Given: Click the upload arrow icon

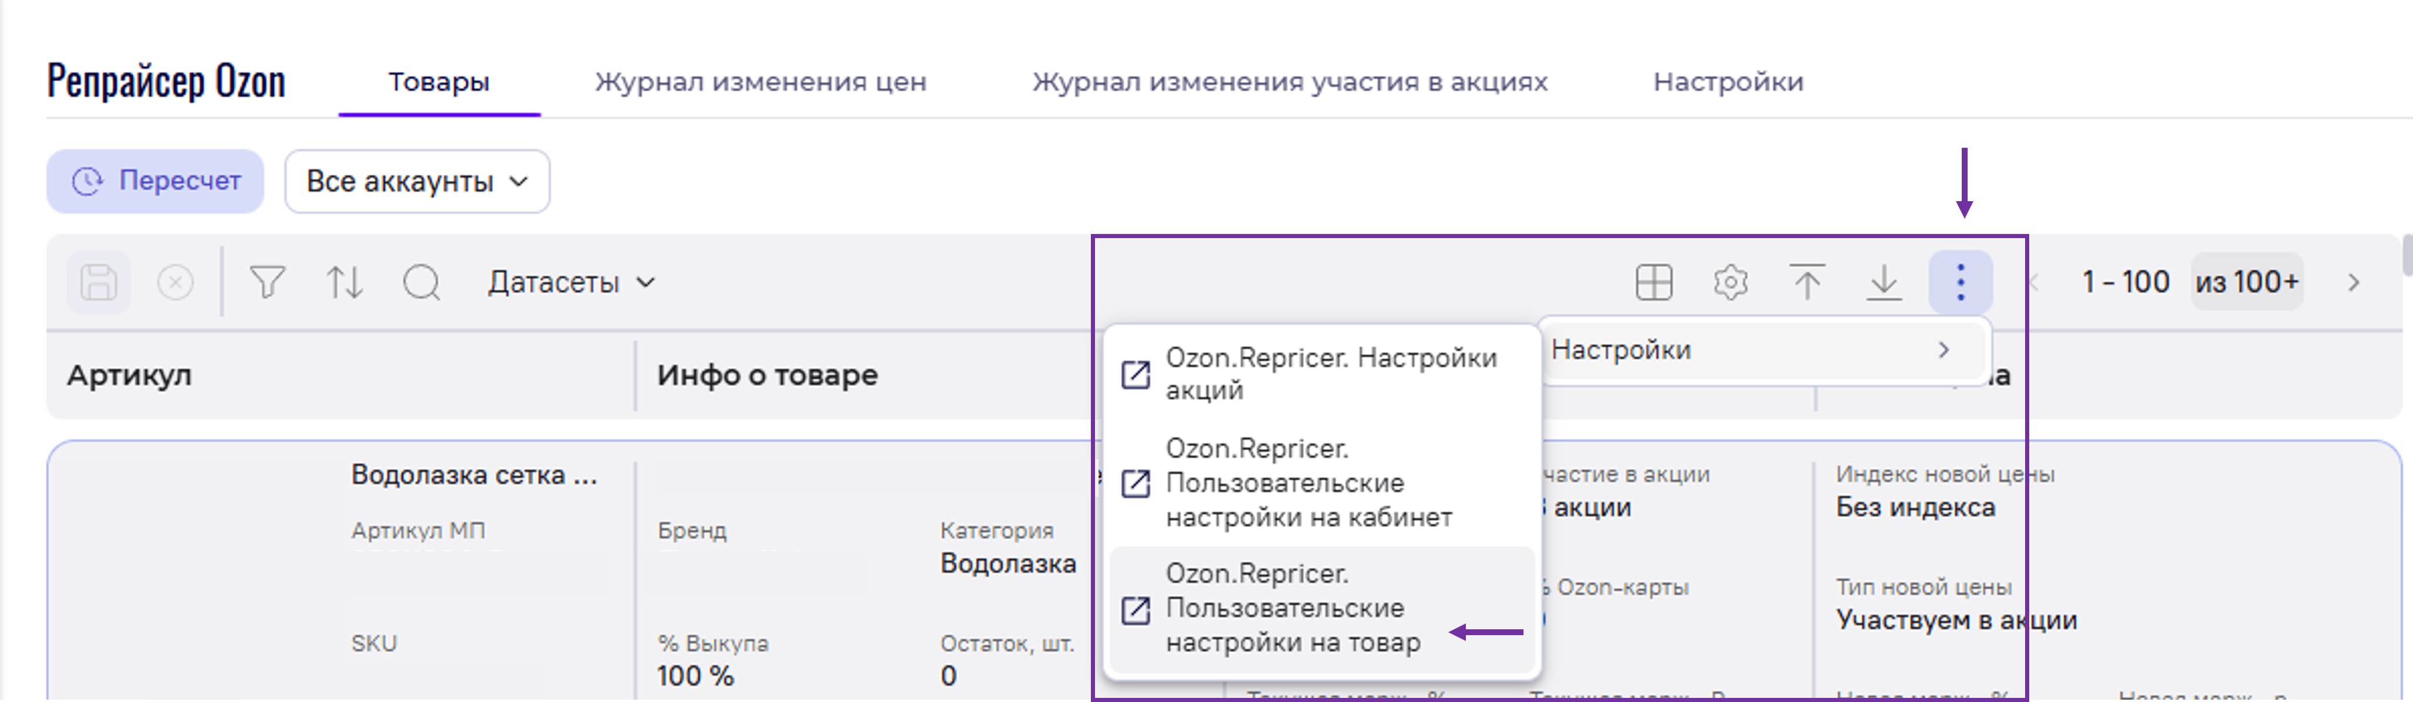Looking at the screenshot, I should pyautogui.click(x=1807, y=282).
